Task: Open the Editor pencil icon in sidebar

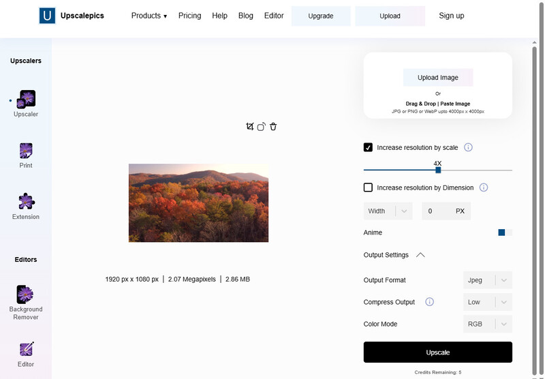Action: (27, 349)
